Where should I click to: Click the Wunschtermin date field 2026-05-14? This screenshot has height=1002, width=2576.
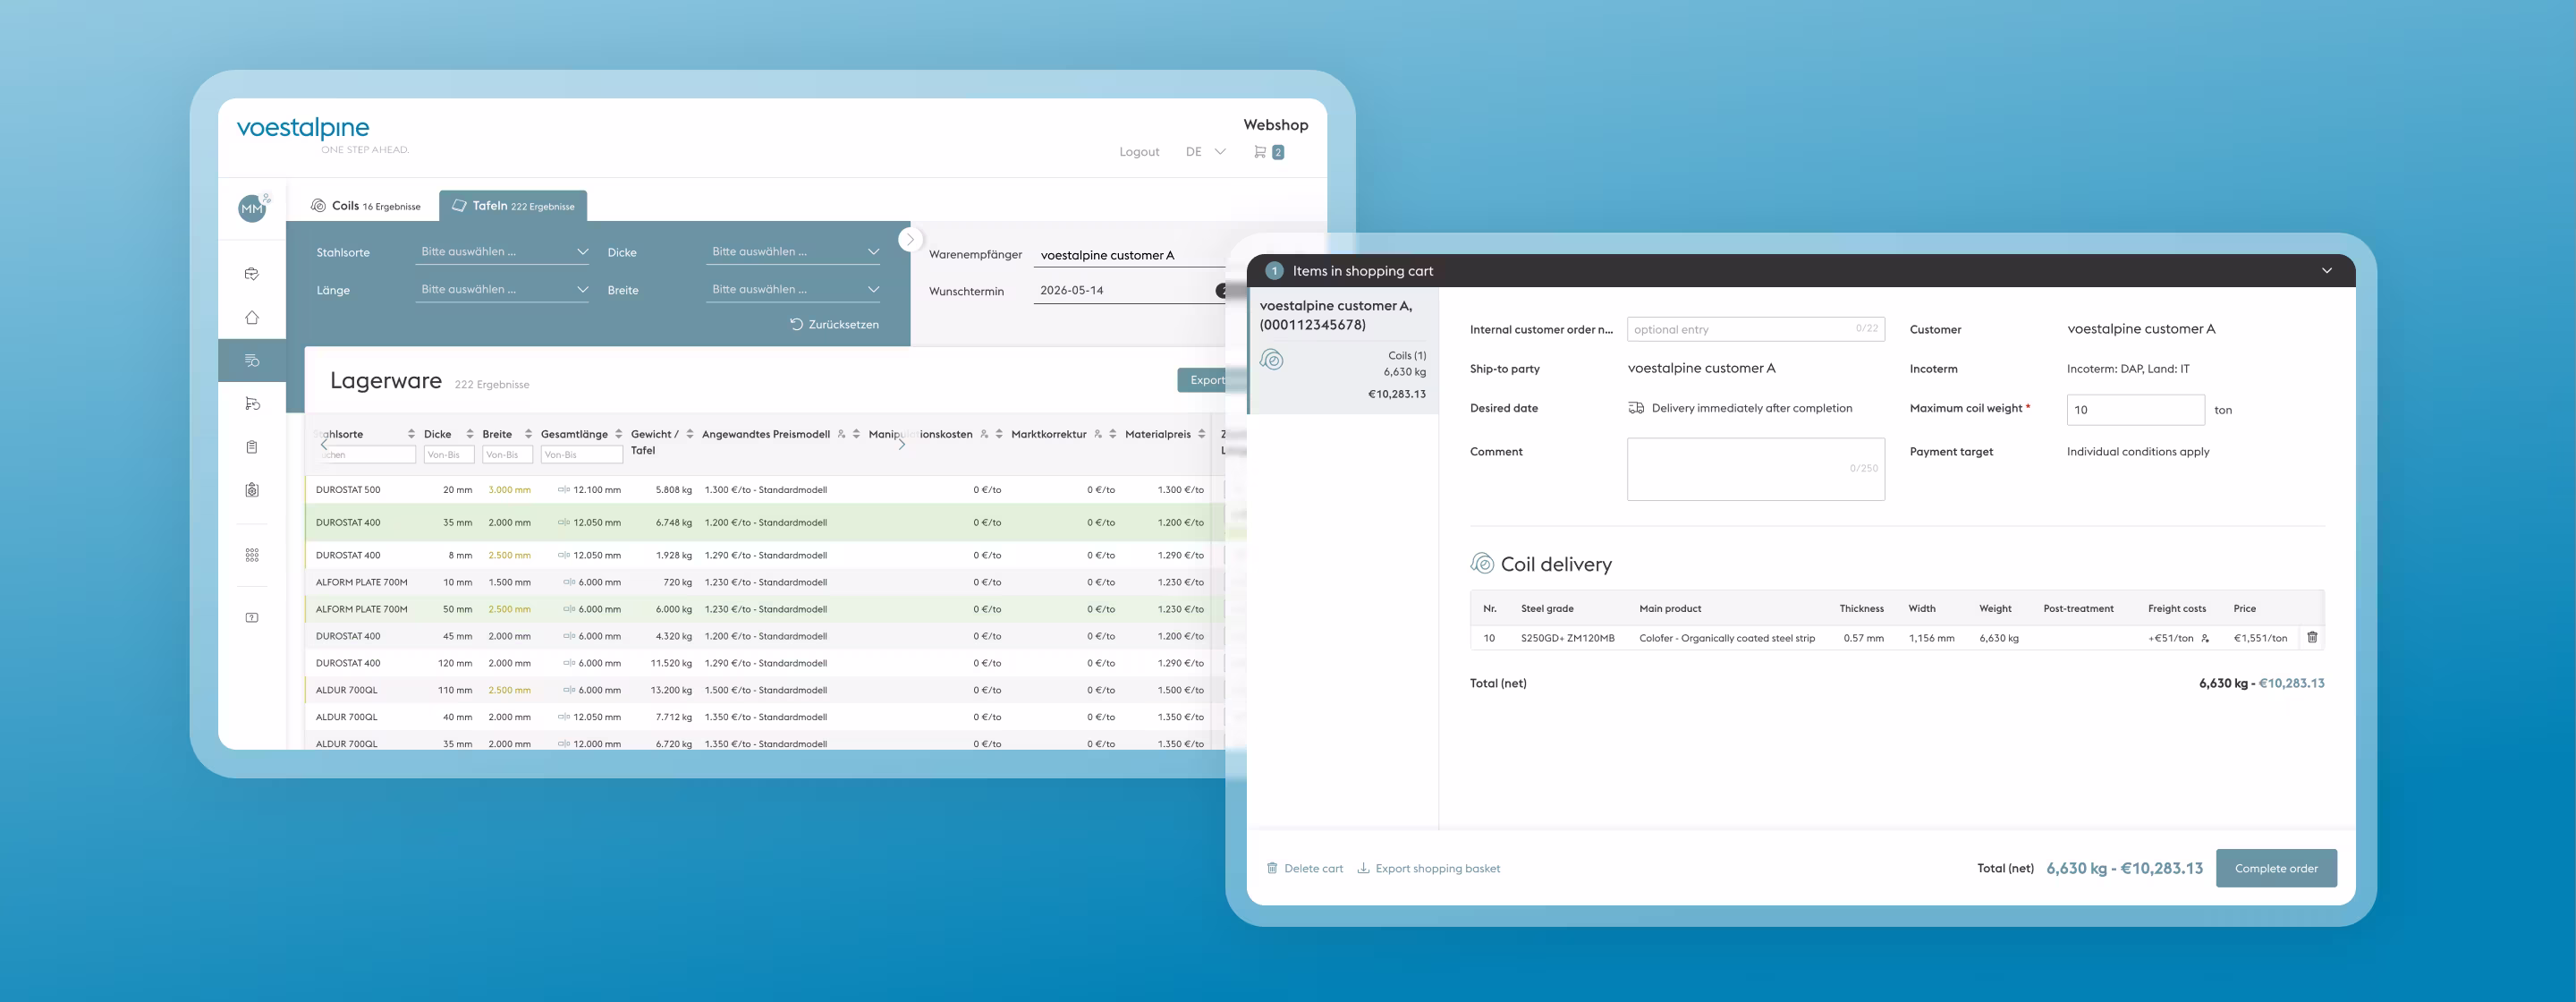pyautogui.click(x=1130, y=291)
